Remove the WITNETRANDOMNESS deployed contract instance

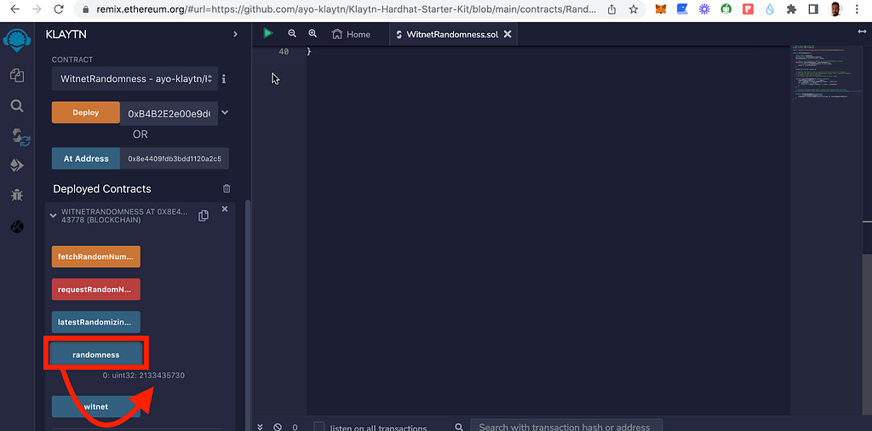tap(225, 209)
